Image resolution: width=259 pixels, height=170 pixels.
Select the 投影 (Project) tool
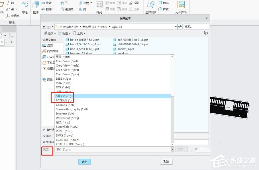click(134, 3)
